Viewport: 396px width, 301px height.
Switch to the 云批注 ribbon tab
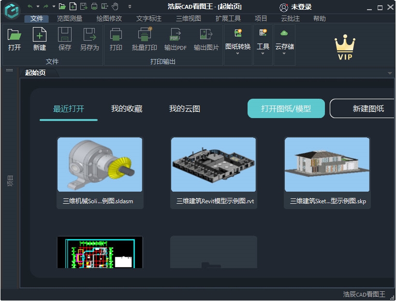tap(291, 18)
